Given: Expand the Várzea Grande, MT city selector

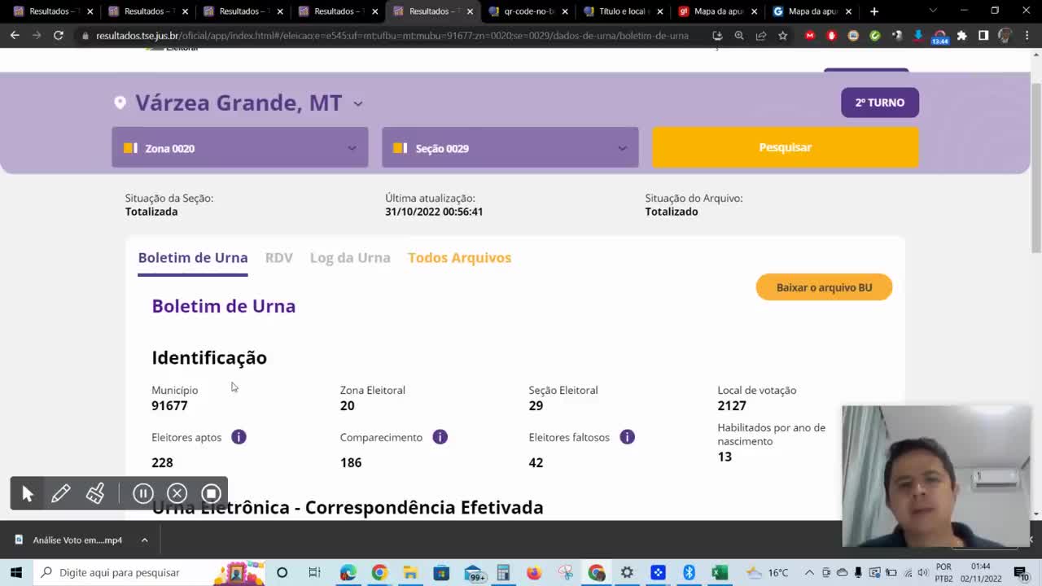Looking at the screenshot, I should point(358,103).
